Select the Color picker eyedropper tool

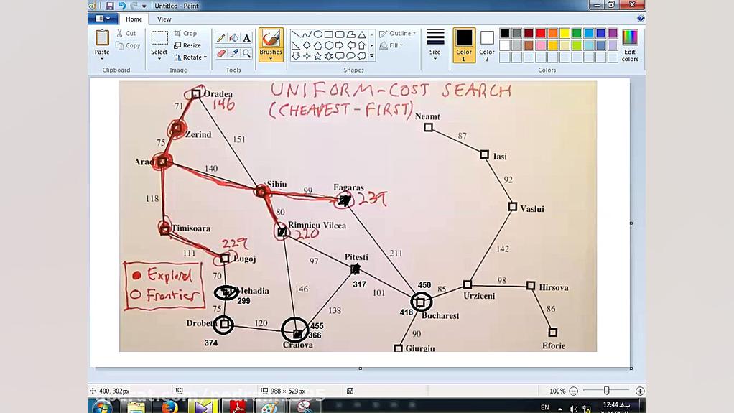pos(233,53)
